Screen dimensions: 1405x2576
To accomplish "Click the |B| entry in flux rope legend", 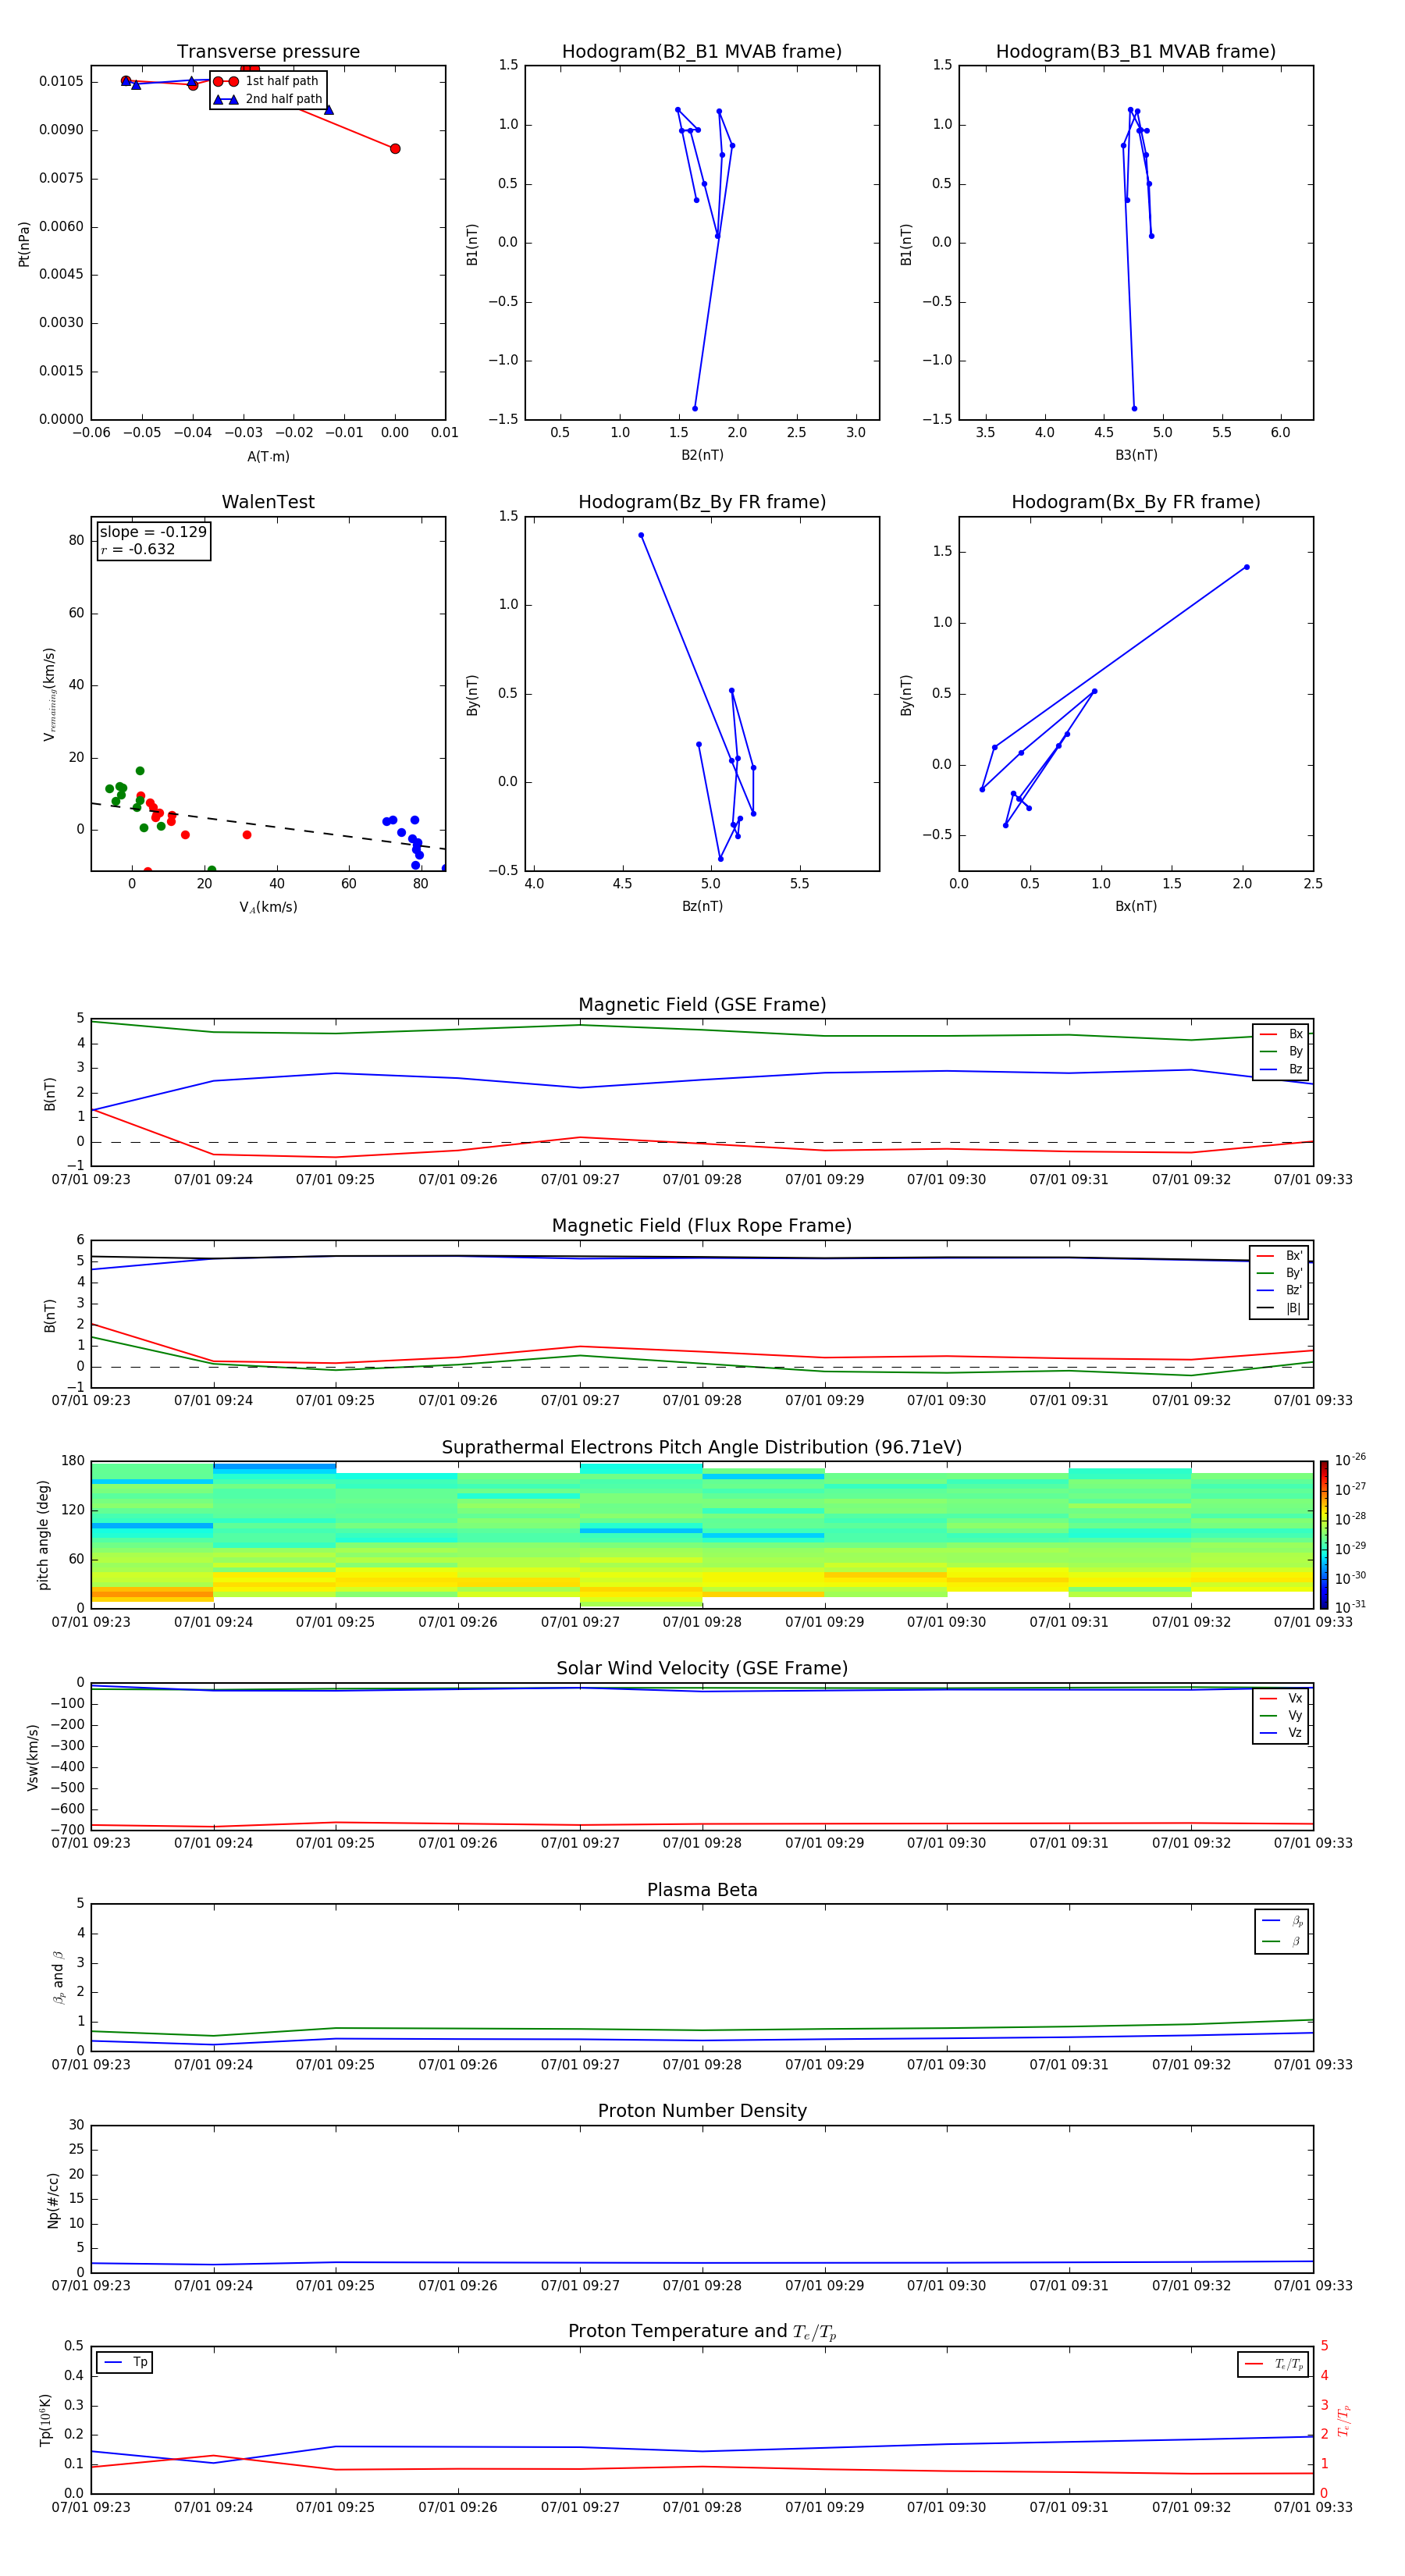I will [1279, 1308].
